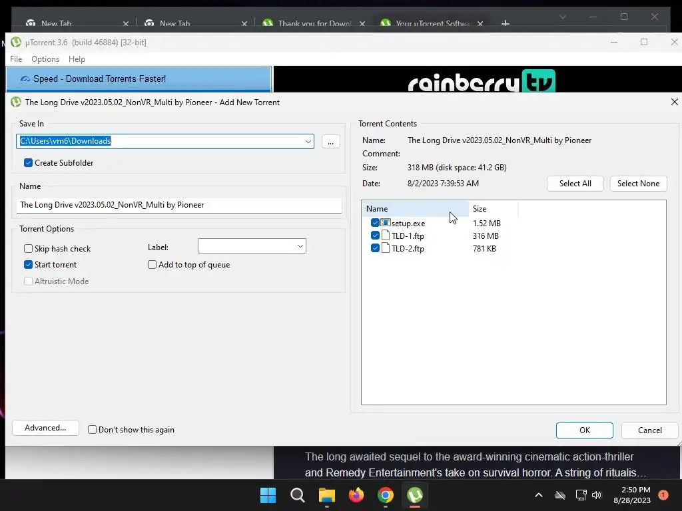Screen dimensions: 682x511
Task: Switch to the Your uTorrent Software tab
Action: coord(432,23)
